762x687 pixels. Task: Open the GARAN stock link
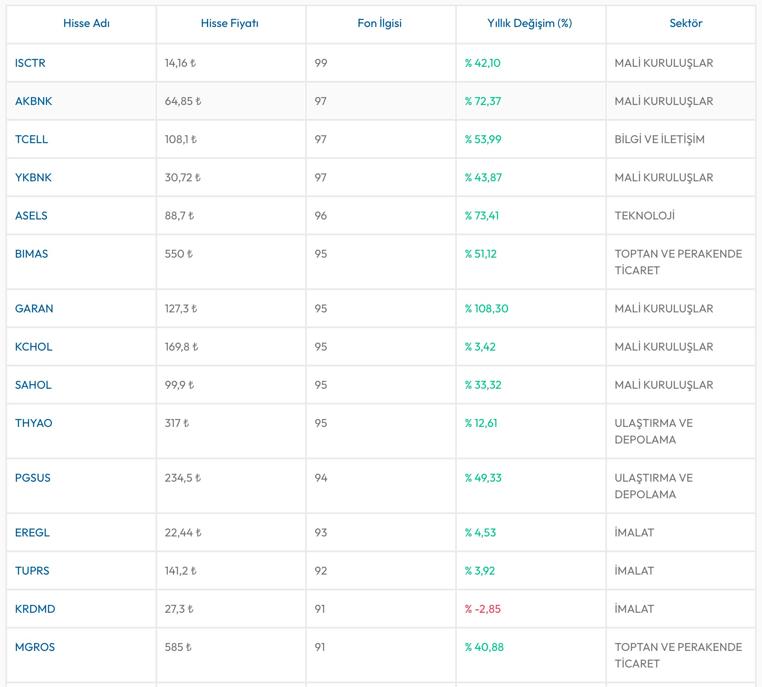coord(34,309)
